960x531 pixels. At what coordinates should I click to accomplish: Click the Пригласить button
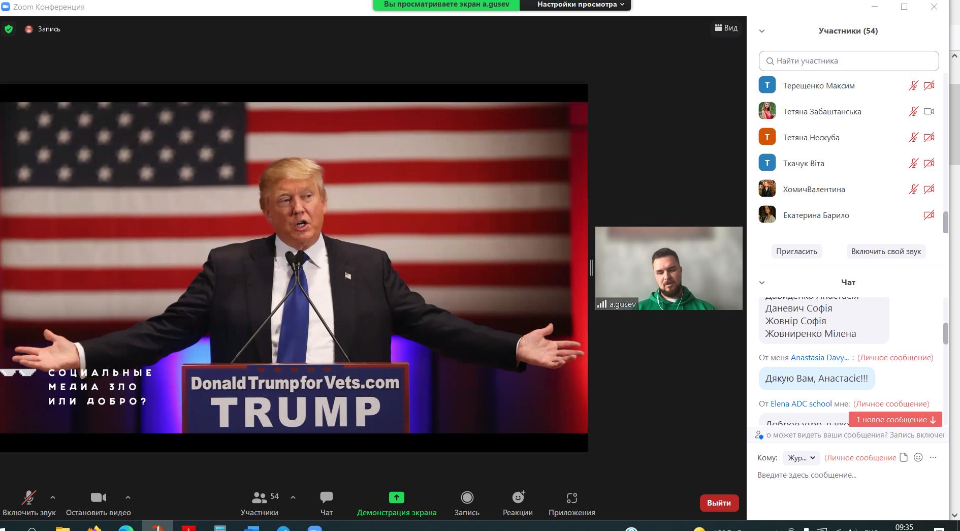(x=796, y=252)
